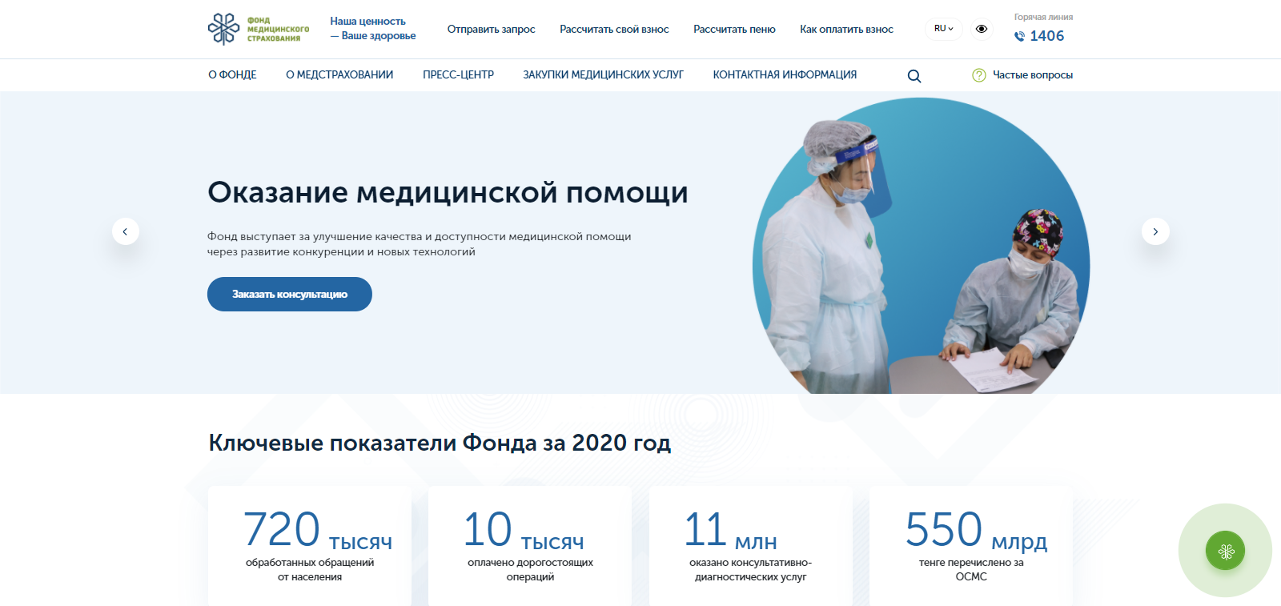Click the Фонд медицинского страхования logo

(258, 29)
